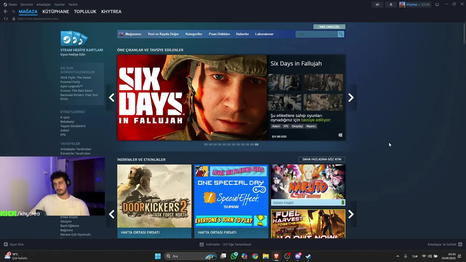Open the Oyunlar menu

point(60,4)
